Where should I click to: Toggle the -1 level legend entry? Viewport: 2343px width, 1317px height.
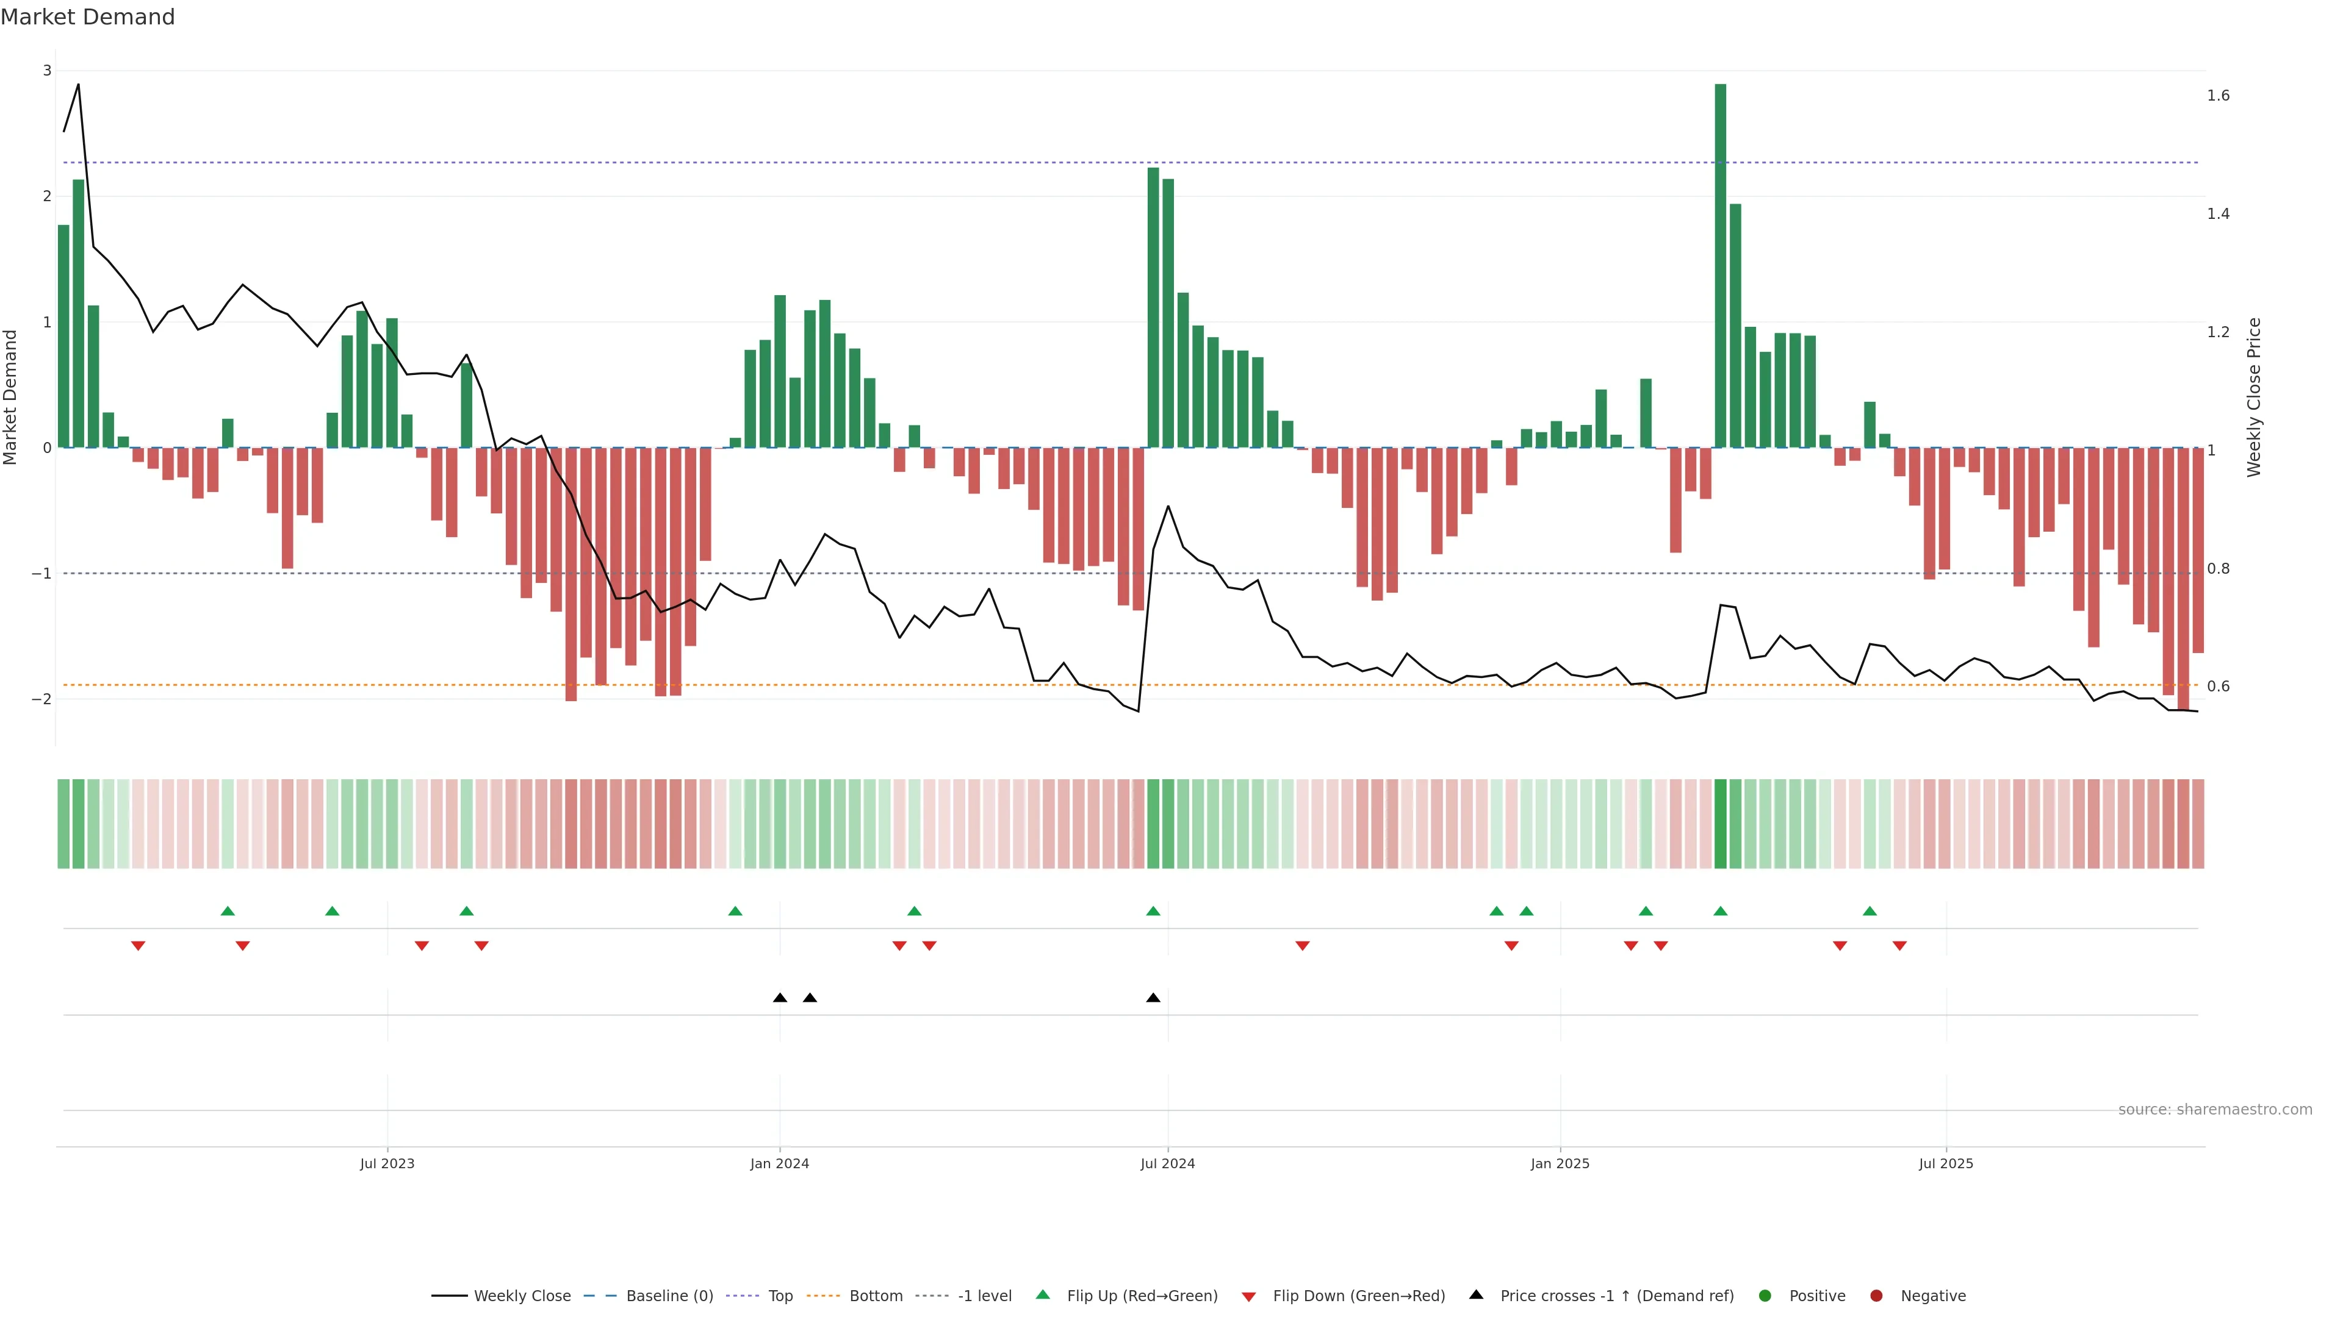(984, 1295)
